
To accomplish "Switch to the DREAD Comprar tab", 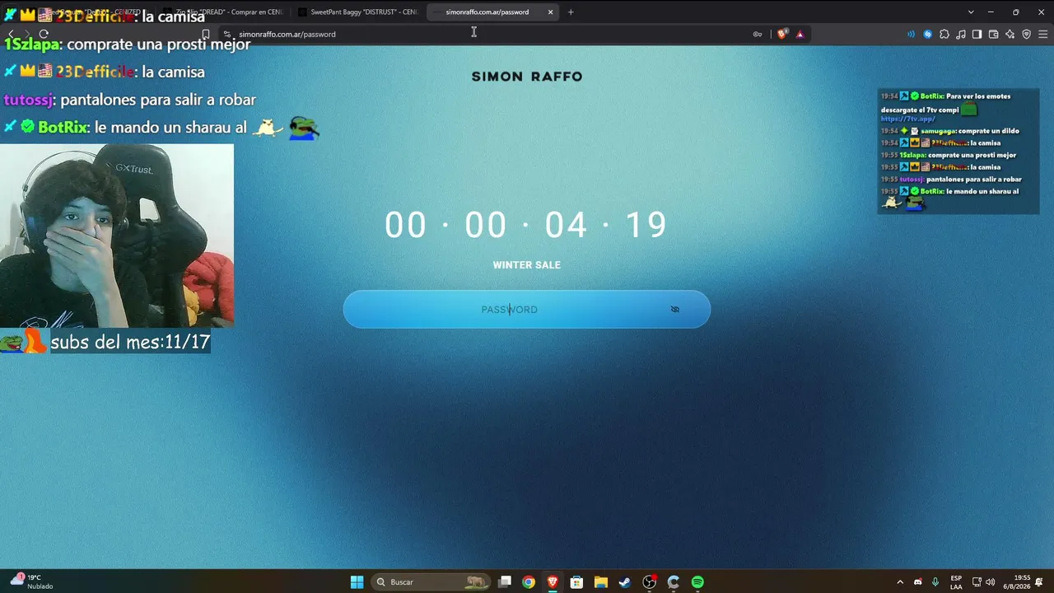I will [222, 12].
